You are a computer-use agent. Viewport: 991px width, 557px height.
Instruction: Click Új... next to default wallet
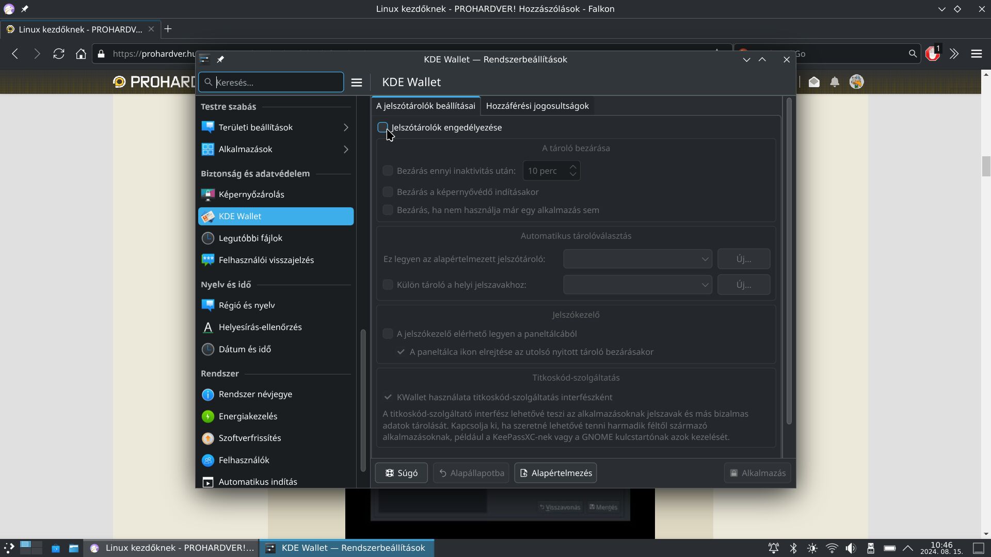[744, 259]
